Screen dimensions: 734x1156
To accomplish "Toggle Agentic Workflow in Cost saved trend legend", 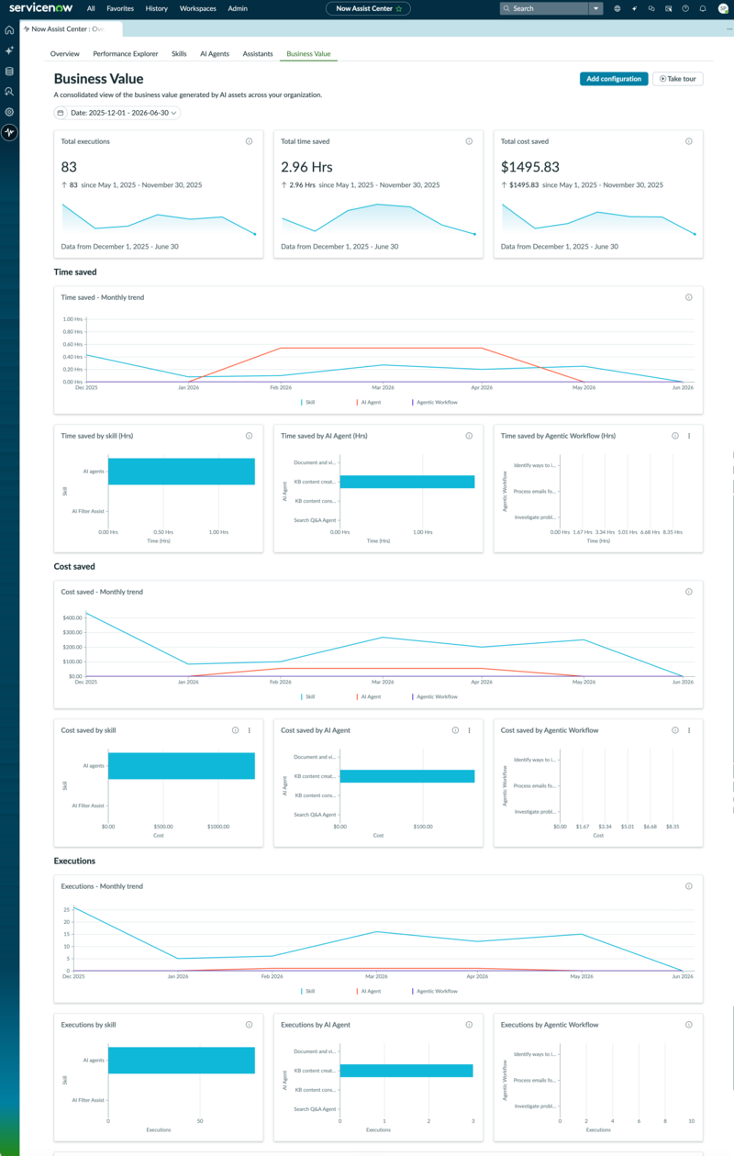I will coord(435,696).
